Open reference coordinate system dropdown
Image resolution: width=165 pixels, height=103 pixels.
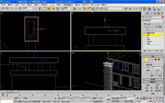68,8
